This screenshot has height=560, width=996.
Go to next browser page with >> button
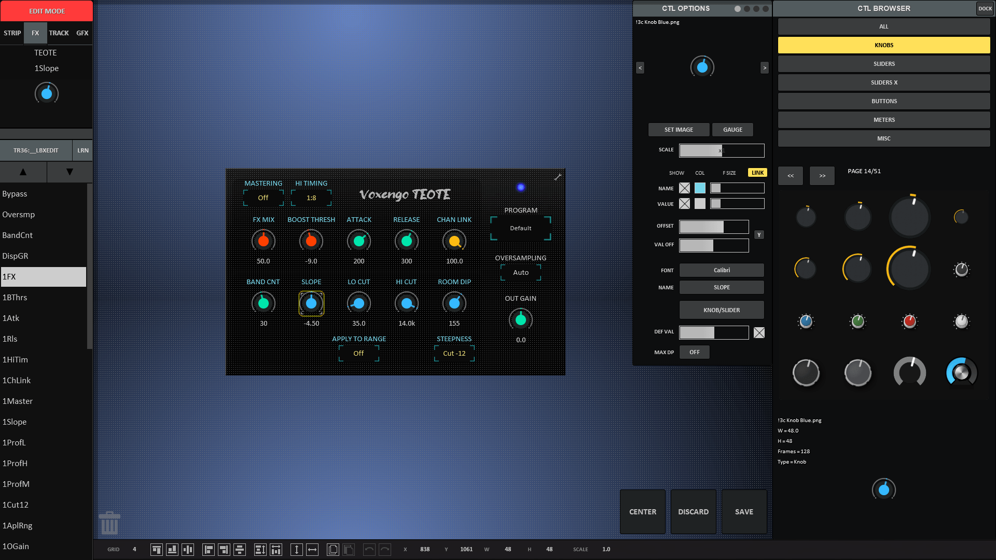[822, 176]
